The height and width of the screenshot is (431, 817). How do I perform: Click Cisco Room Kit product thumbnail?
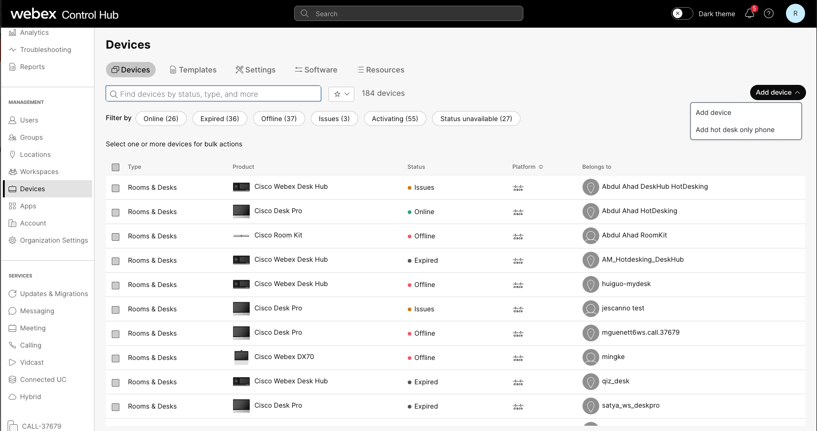point(241,236)
